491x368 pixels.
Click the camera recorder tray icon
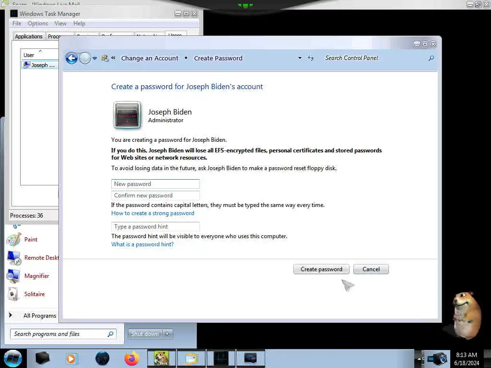coord(438,359)
